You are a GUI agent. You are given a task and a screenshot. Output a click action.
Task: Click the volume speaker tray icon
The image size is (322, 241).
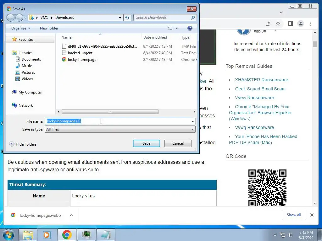290,235
